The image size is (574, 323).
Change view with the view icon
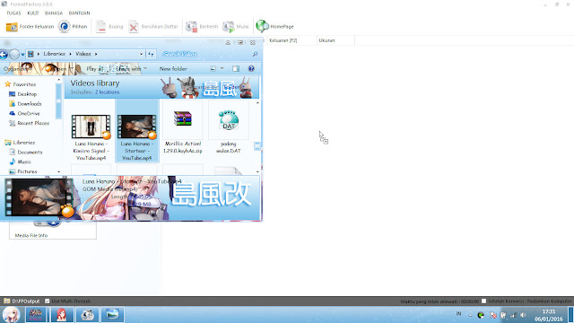(213, 68)
